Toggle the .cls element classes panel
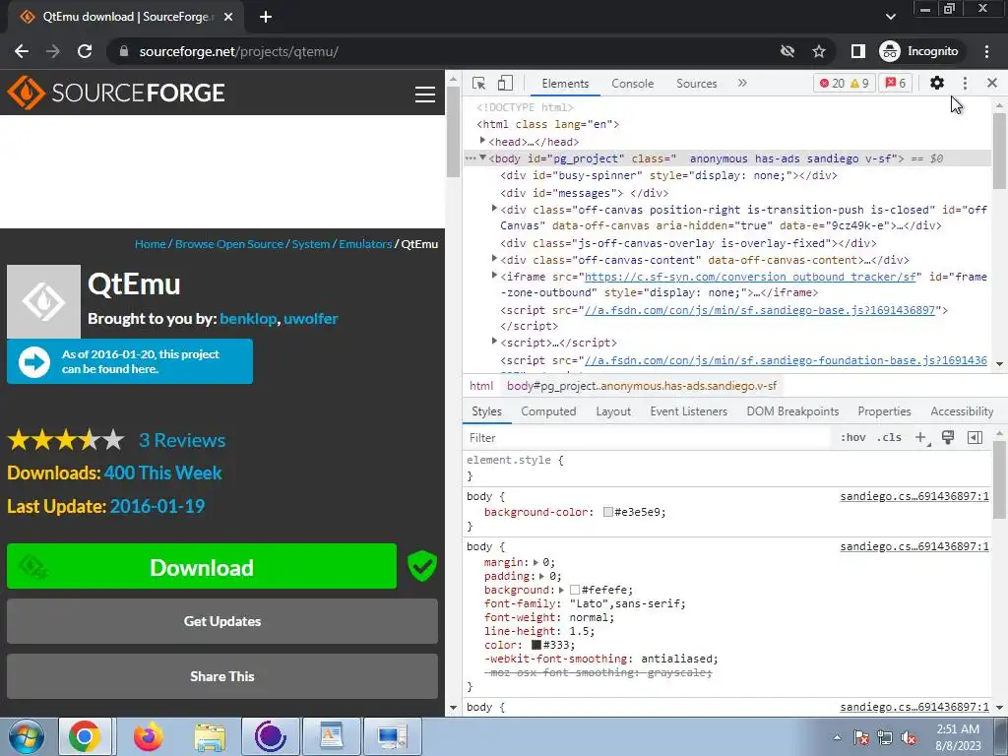The width and height of the screenshot is (1008, 756). [x=890, y=438]
